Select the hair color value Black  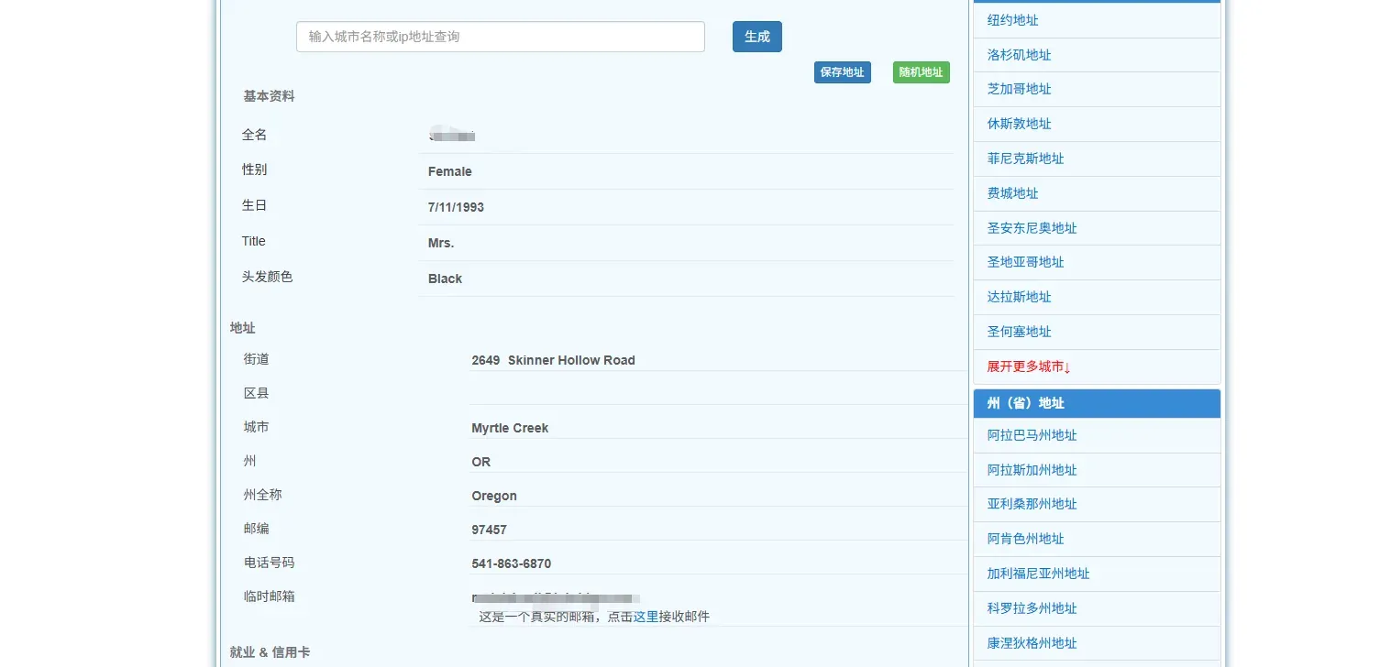coord(445,279)
